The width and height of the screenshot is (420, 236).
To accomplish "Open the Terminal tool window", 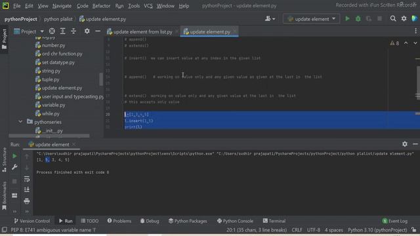I will [274, 221].
